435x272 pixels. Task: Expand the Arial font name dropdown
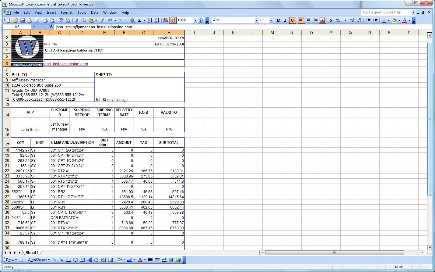point(256,20)
